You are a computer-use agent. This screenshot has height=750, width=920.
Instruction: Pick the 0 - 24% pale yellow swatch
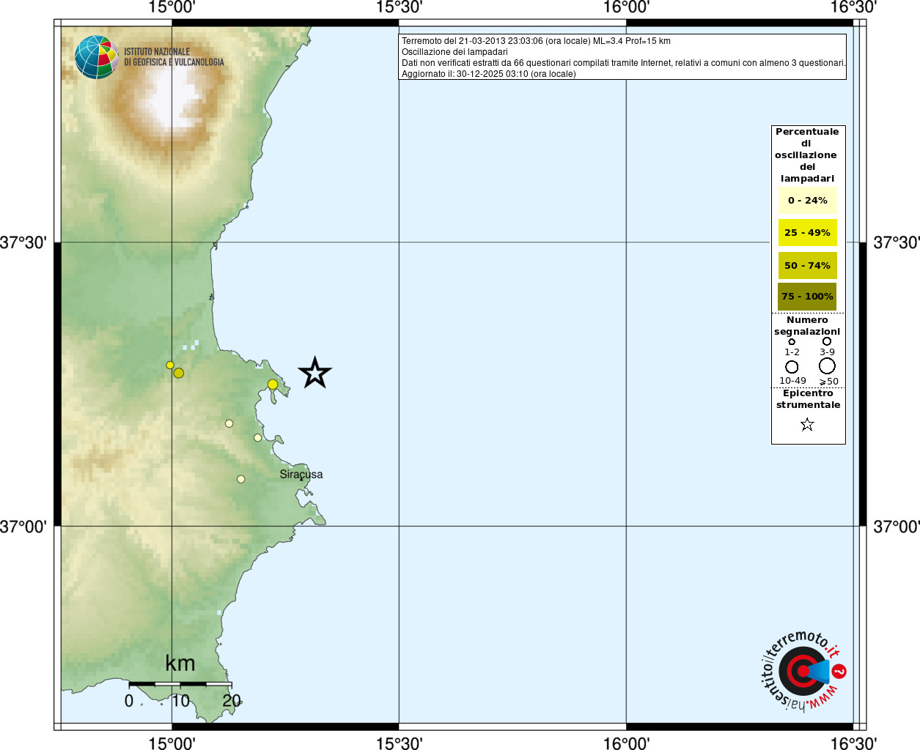click(807, 201)
